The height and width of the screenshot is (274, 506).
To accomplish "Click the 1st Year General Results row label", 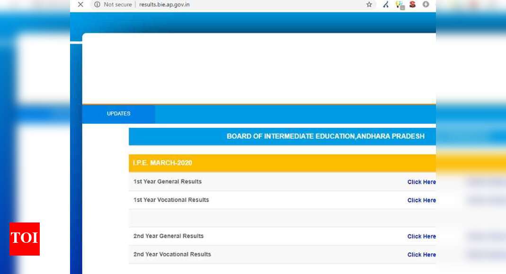I will pos(168,181).
